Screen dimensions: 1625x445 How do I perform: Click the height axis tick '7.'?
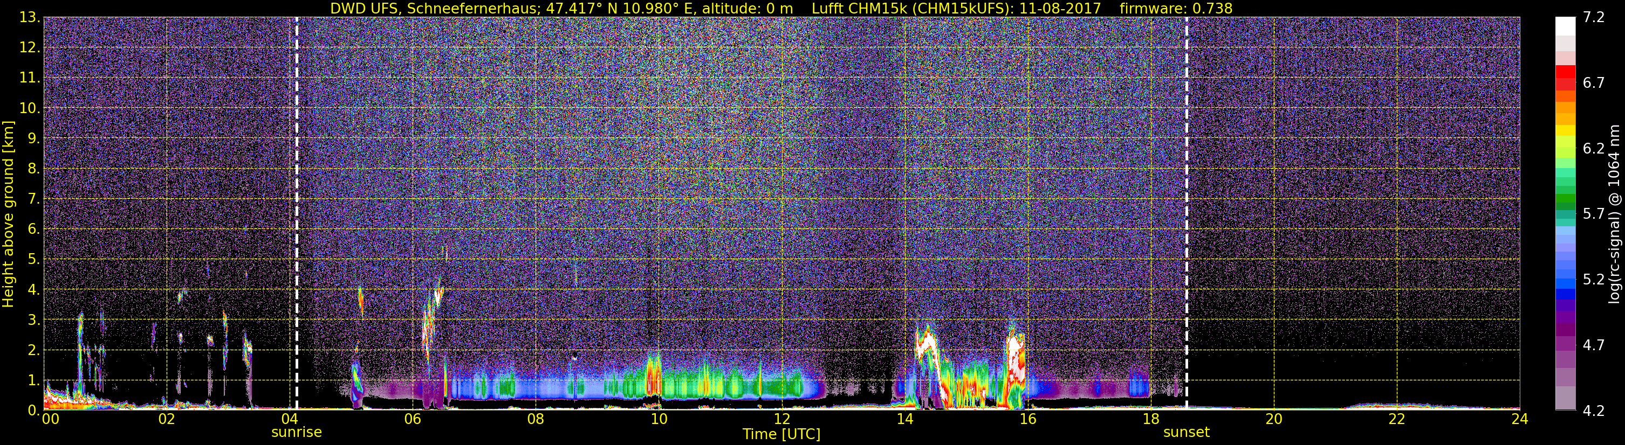33,199
